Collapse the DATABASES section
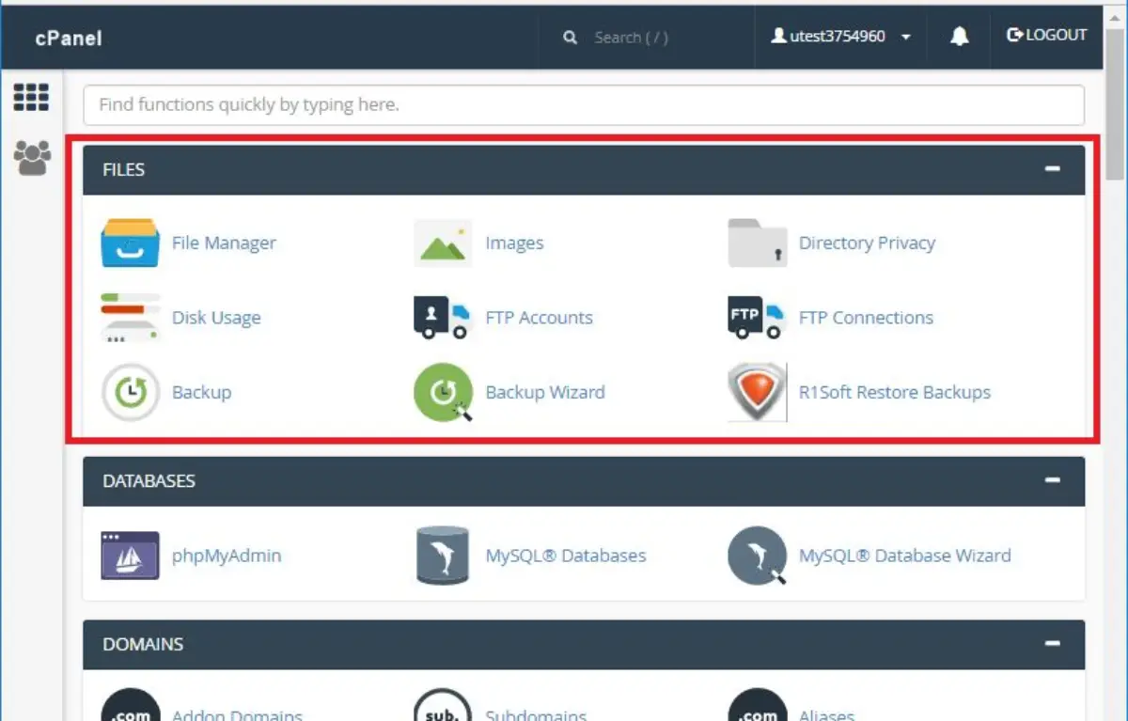The height and width of the screenshot is (721, 1128). (x=1052, y=480)
